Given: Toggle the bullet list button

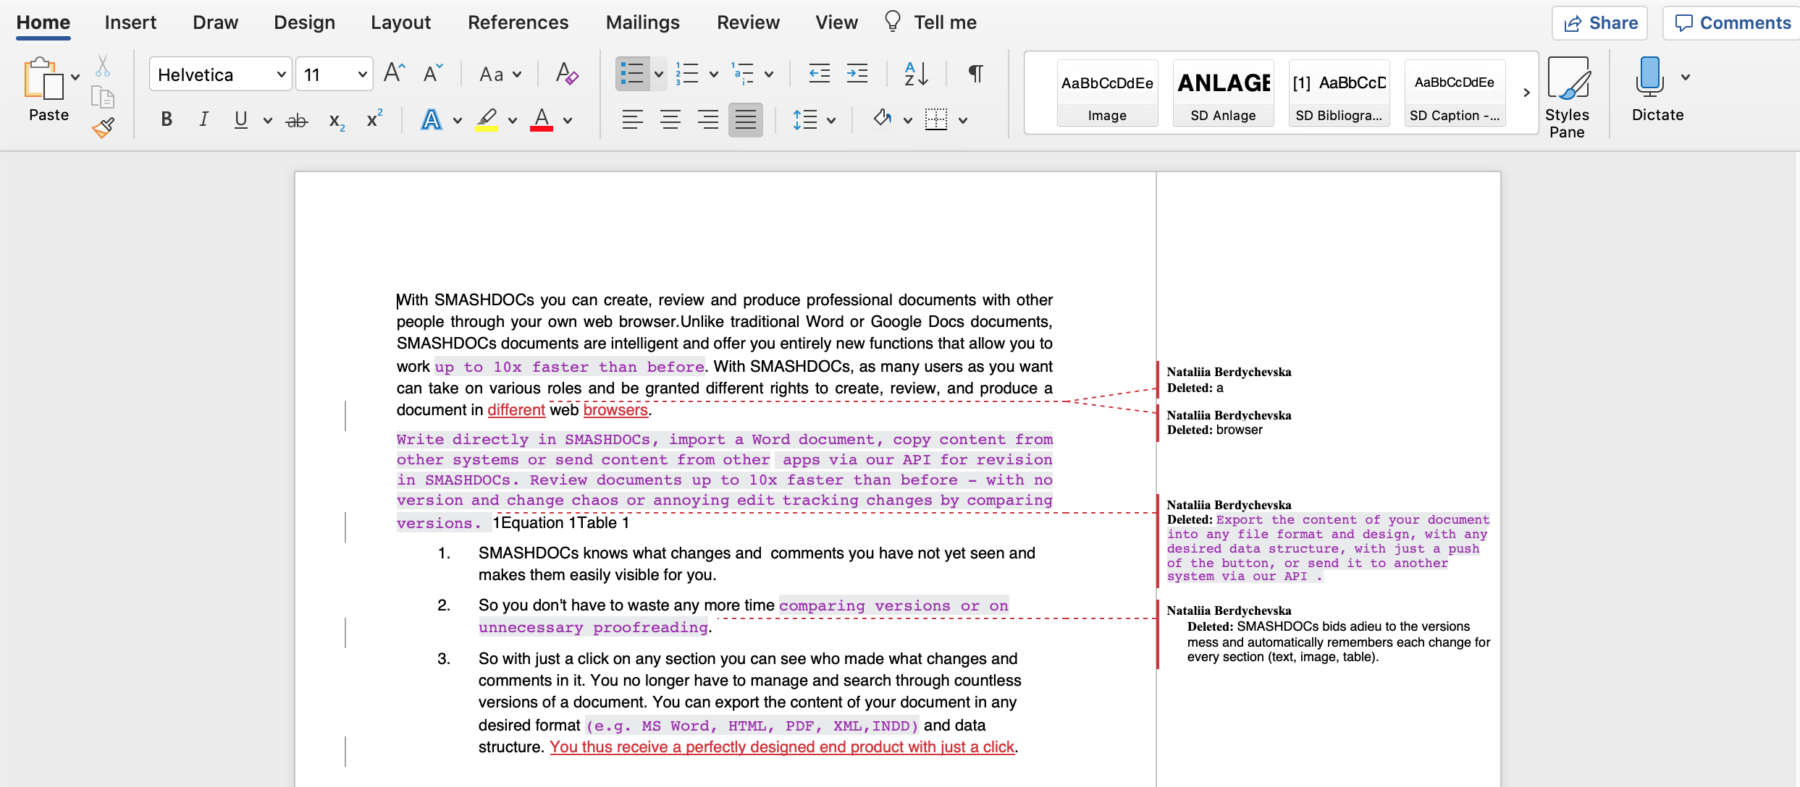Looking at the screenshot, I should point(631,73).
